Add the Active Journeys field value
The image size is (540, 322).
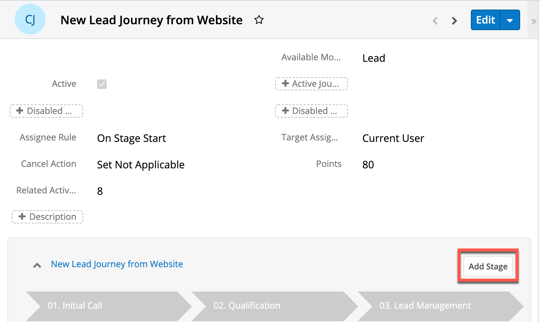pos(311,84)
